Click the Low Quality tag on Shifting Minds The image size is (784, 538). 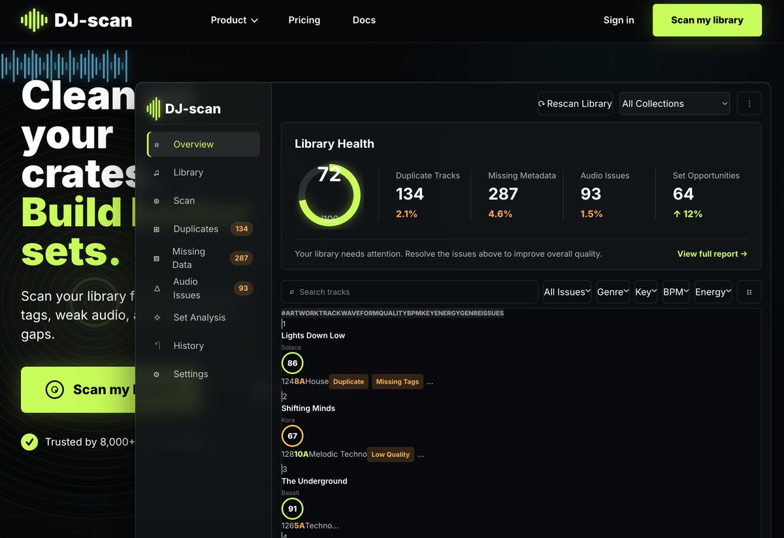click(391, 454)
